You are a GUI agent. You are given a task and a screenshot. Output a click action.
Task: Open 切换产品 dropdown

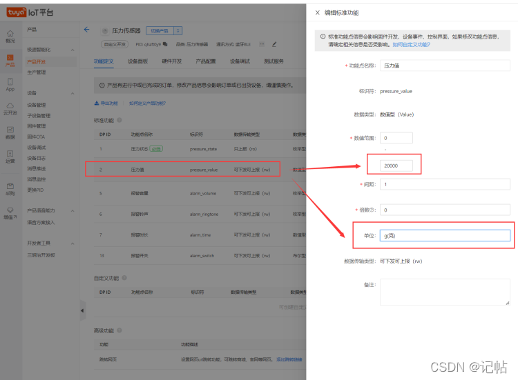coord(164,30)
